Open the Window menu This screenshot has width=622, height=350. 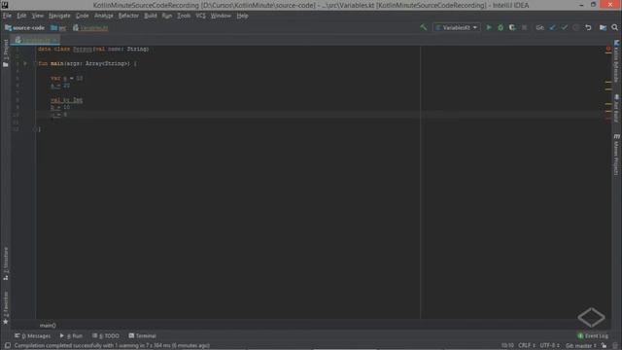221,16
